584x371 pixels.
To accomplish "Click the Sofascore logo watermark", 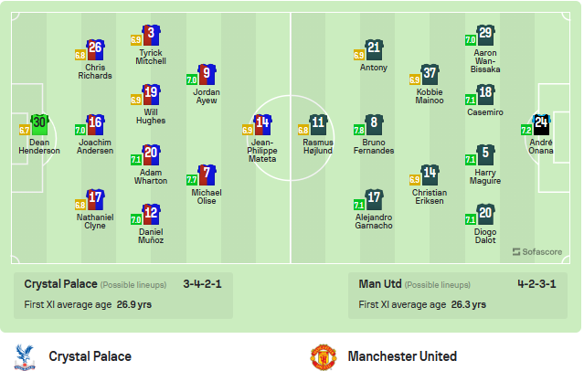I will 537,252.
